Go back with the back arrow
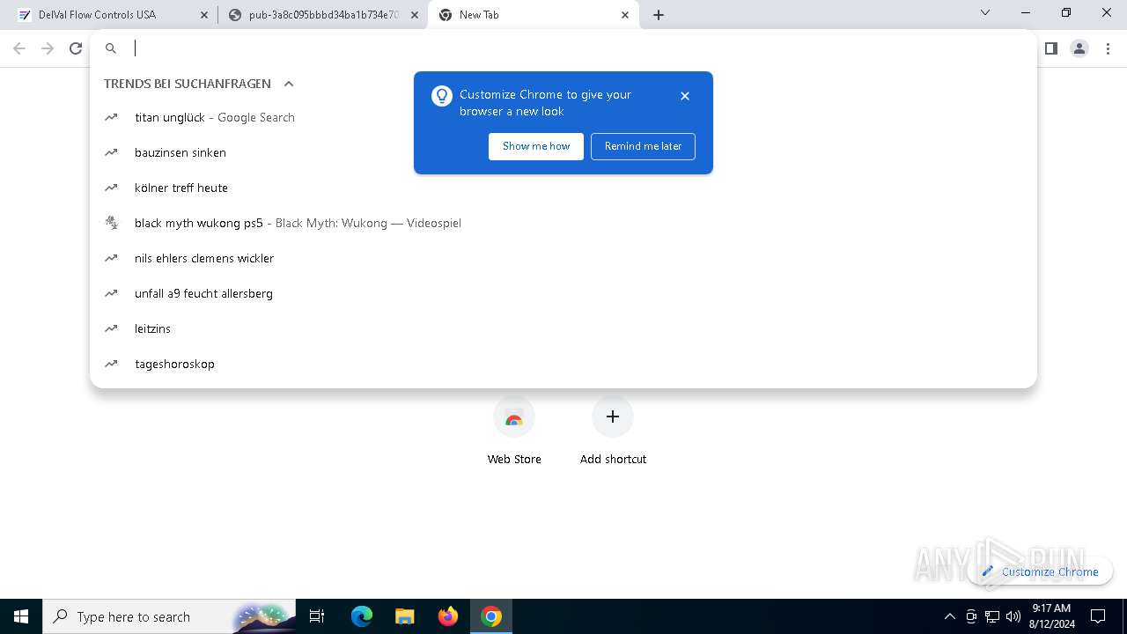The width and height of the screenshot is (1127, 634). click(19, 48)
